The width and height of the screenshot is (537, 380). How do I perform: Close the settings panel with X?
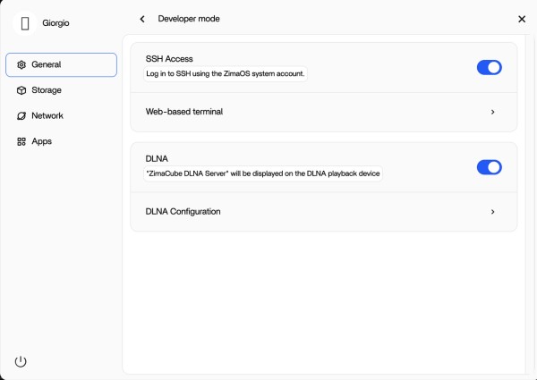pyautogui.click(x=522, y=19)
